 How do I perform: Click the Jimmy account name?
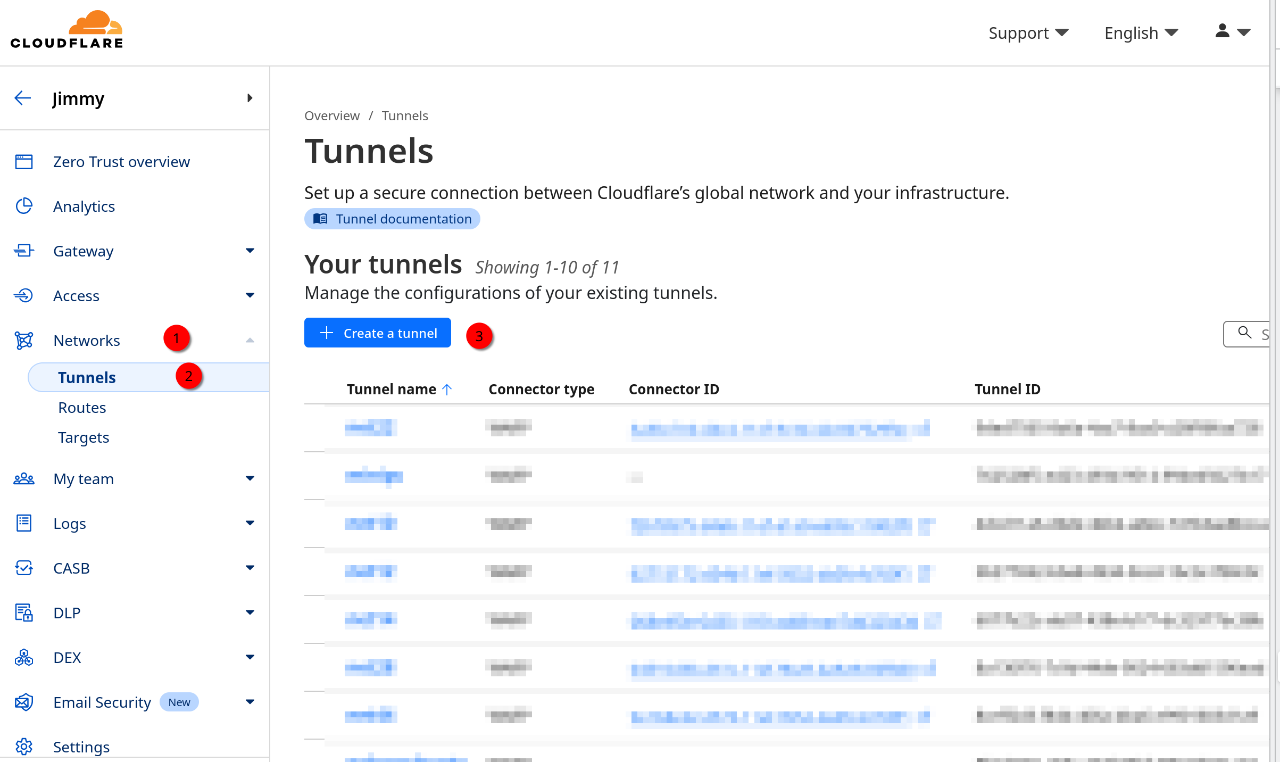pyautogui.click(x=78, y=98)
